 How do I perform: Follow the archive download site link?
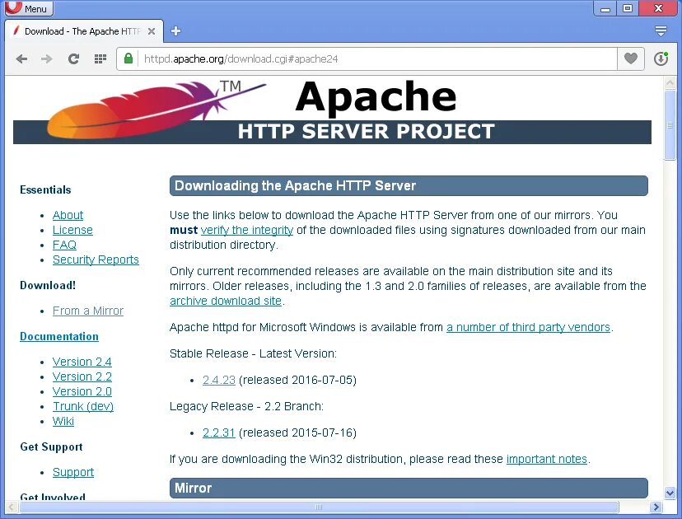226,301
